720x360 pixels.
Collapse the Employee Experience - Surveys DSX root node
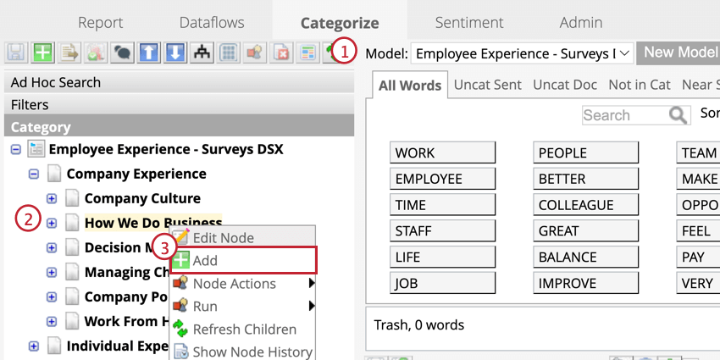click(16, 149)
